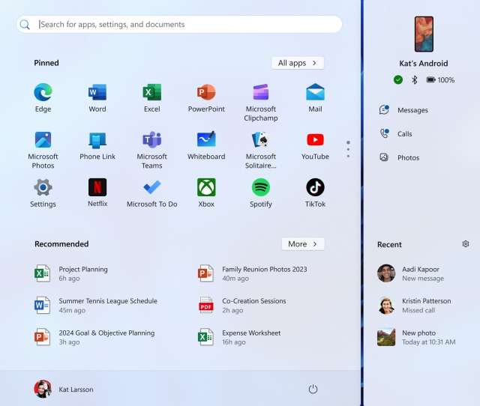Open Calls in phone panel
Viewport: 480px width, 406px height.
(x=396, y=133)
